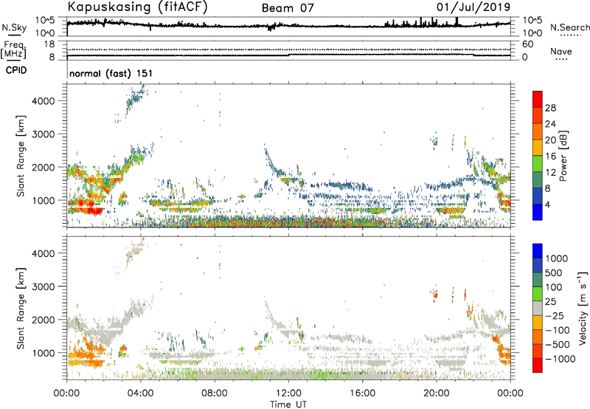The image size is (590, 409).
Task: Click the Time UT axis label
Action: pyautogui.click(x=288, y=405)
